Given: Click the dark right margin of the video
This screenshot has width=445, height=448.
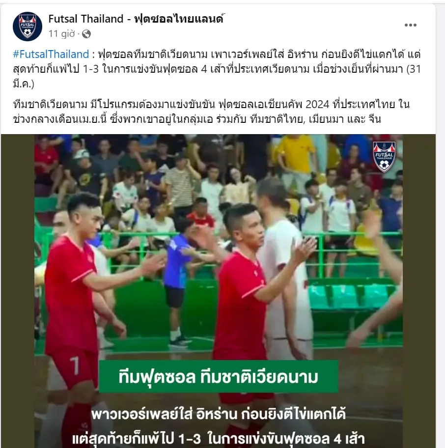Looking at the screenshot, I should (x=419, y=291).
